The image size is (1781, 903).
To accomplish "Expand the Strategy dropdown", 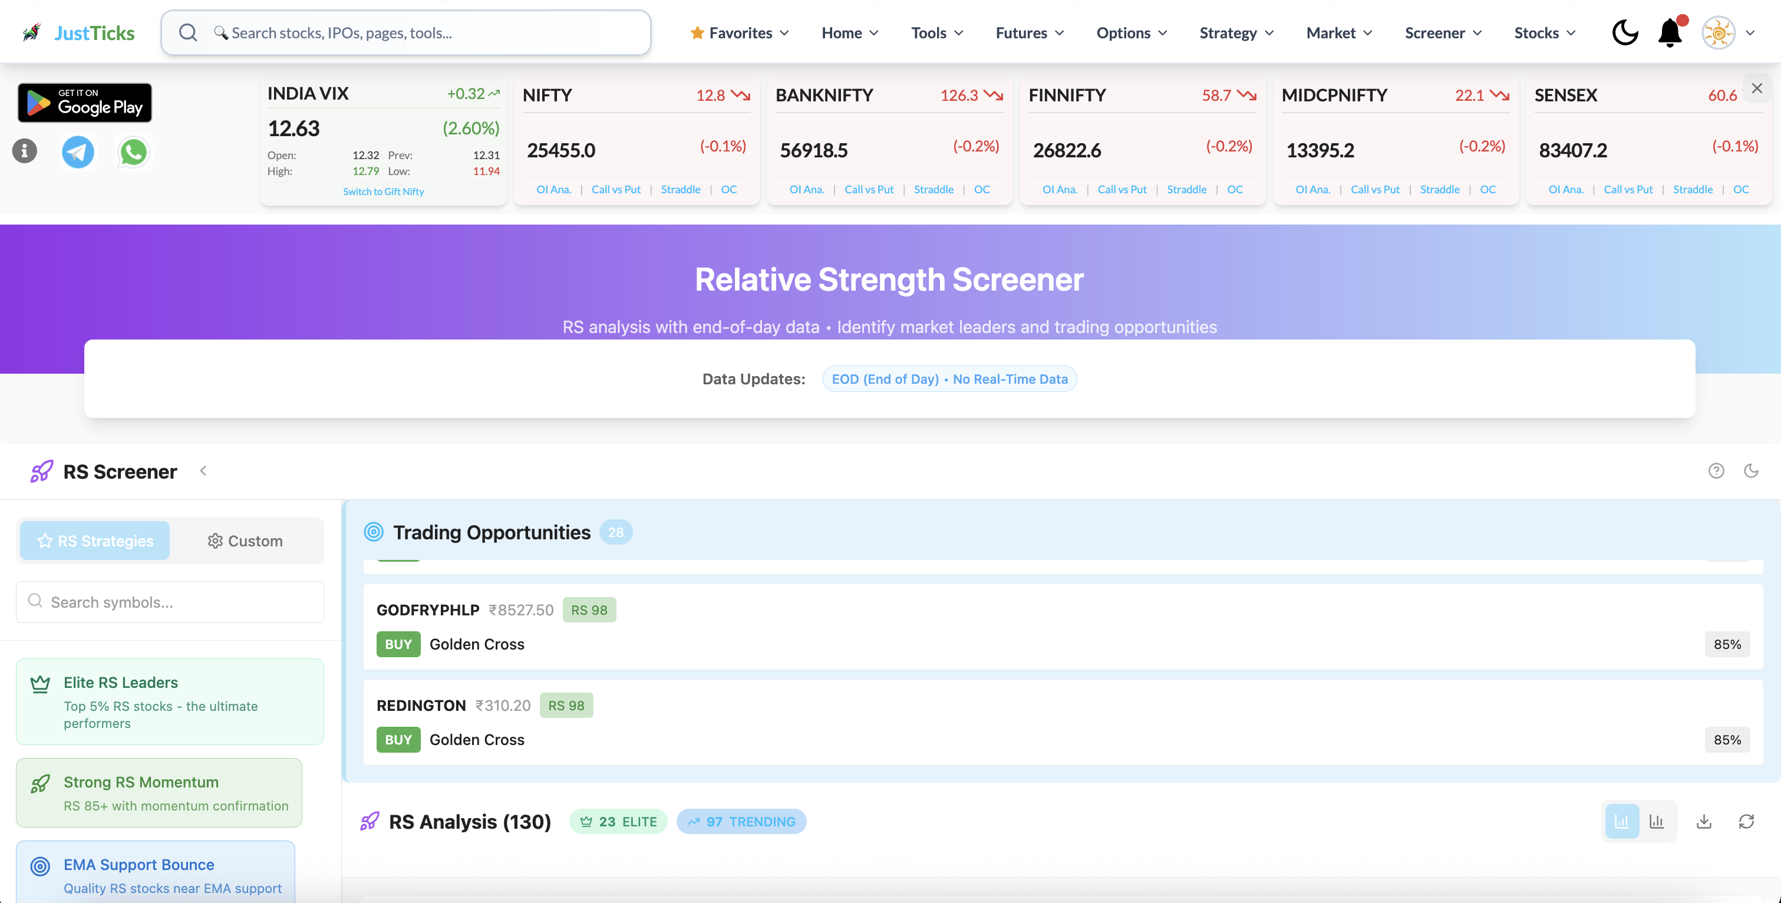I will point(1236,32).
